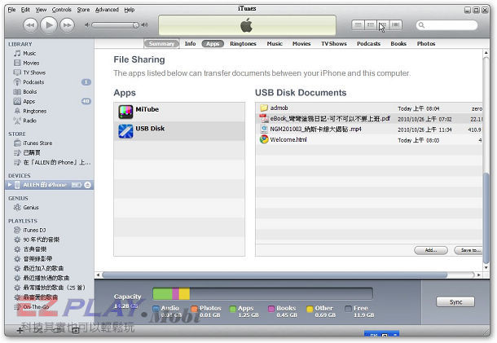497x343 pixels.
Task: Open the Edit menu
Action: point(25,10)
